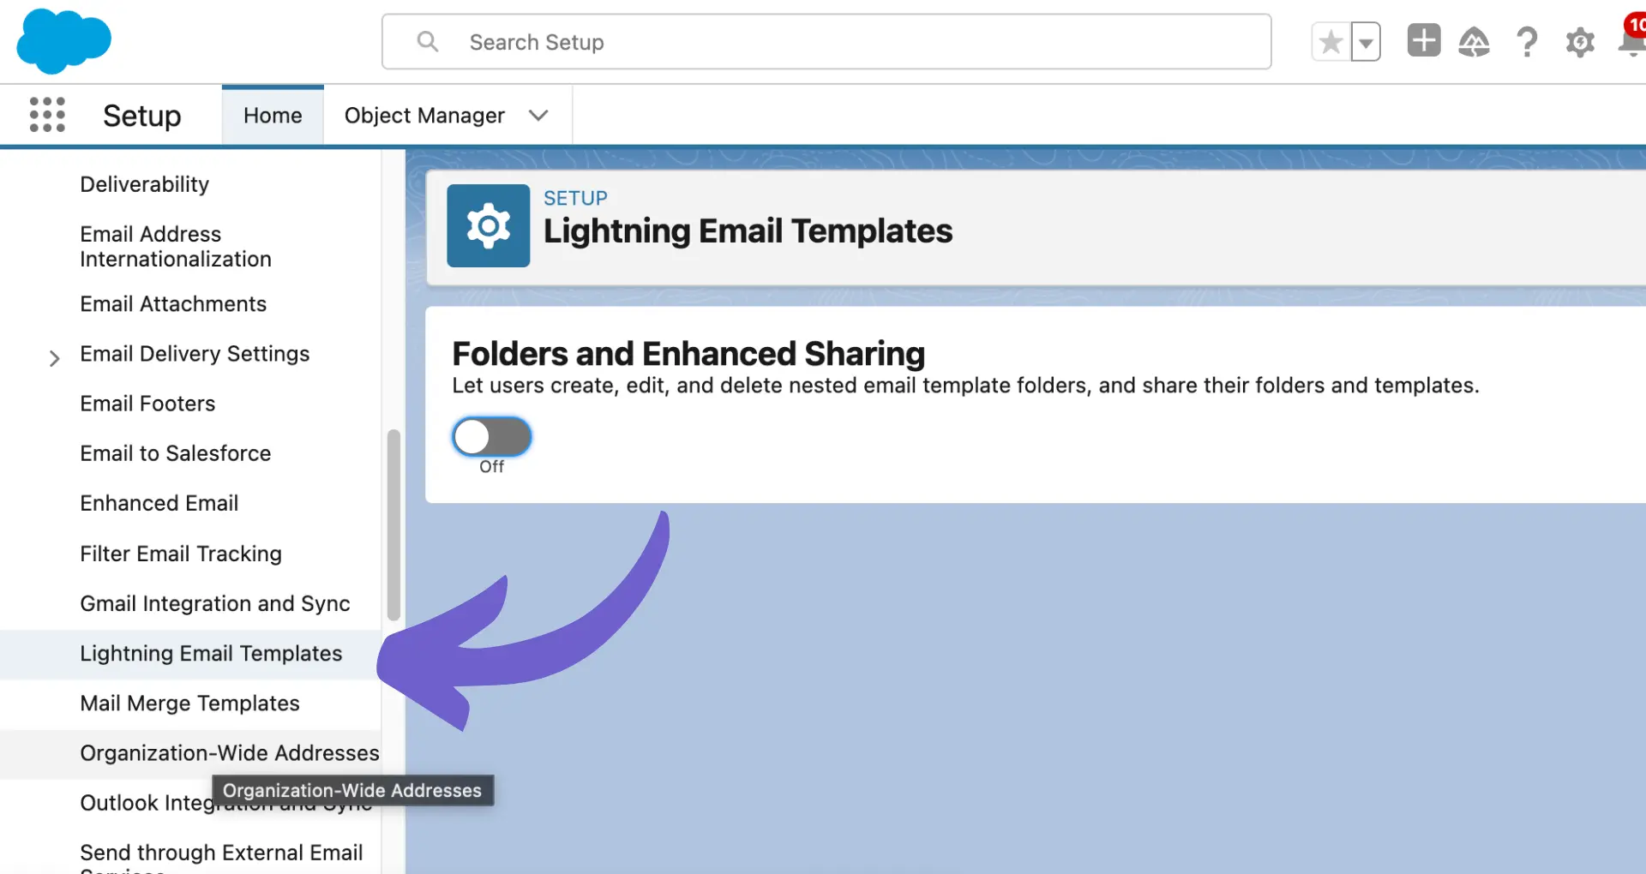
Task: Click the Setup app name label
Action: point(142,116)
